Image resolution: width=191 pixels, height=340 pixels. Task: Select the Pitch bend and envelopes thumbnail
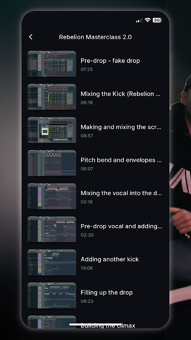(52, 163)
